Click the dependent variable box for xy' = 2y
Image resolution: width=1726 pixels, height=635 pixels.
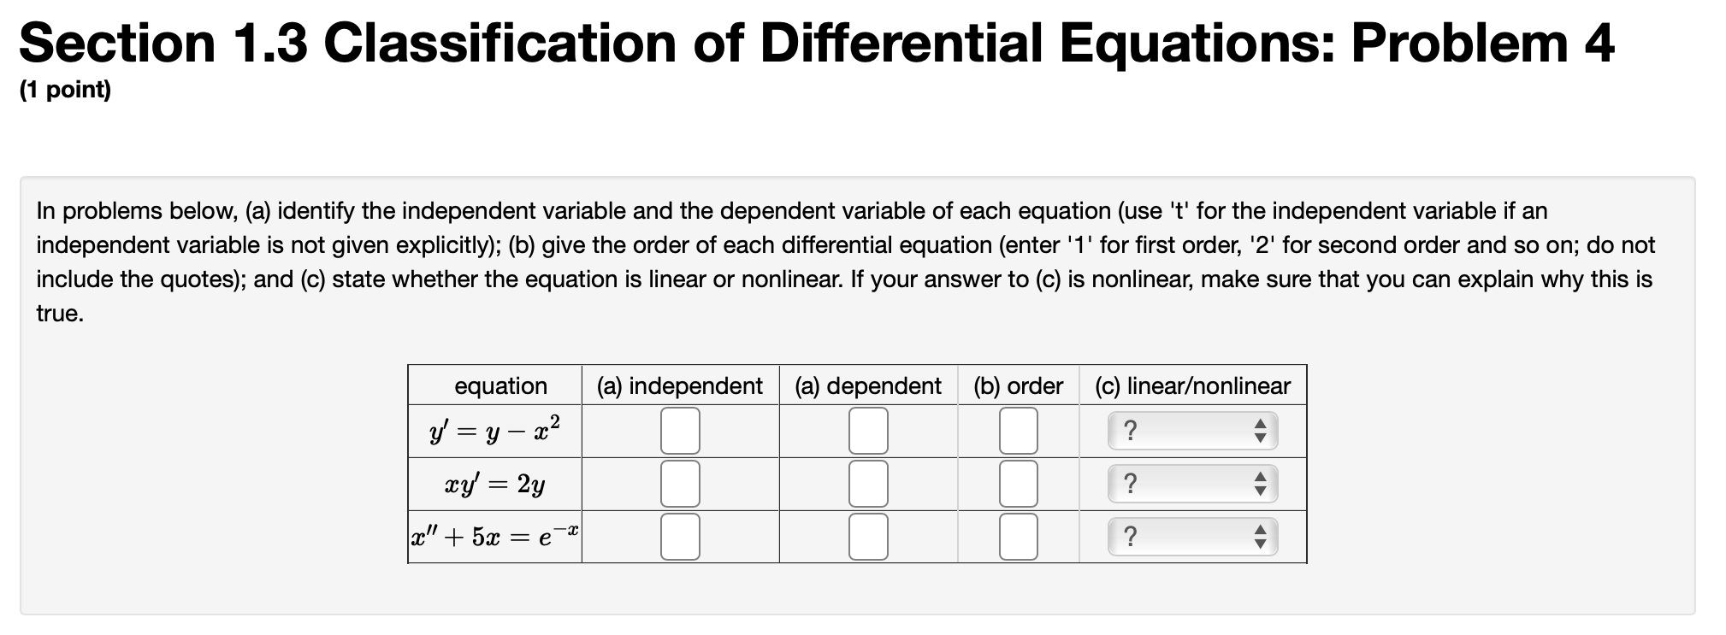tap(867, 483)
